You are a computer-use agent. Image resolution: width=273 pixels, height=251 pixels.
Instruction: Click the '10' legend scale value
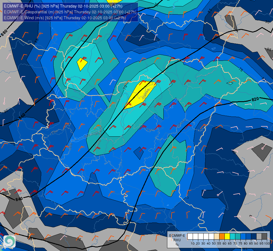click(193, 243)
